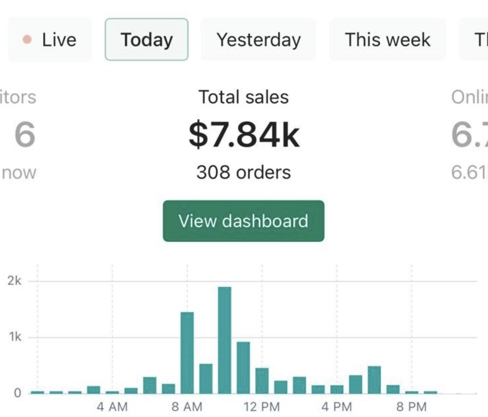The image size is (488, 417).
Task: Click the 4 AM axis label
Action: point(112,407)
